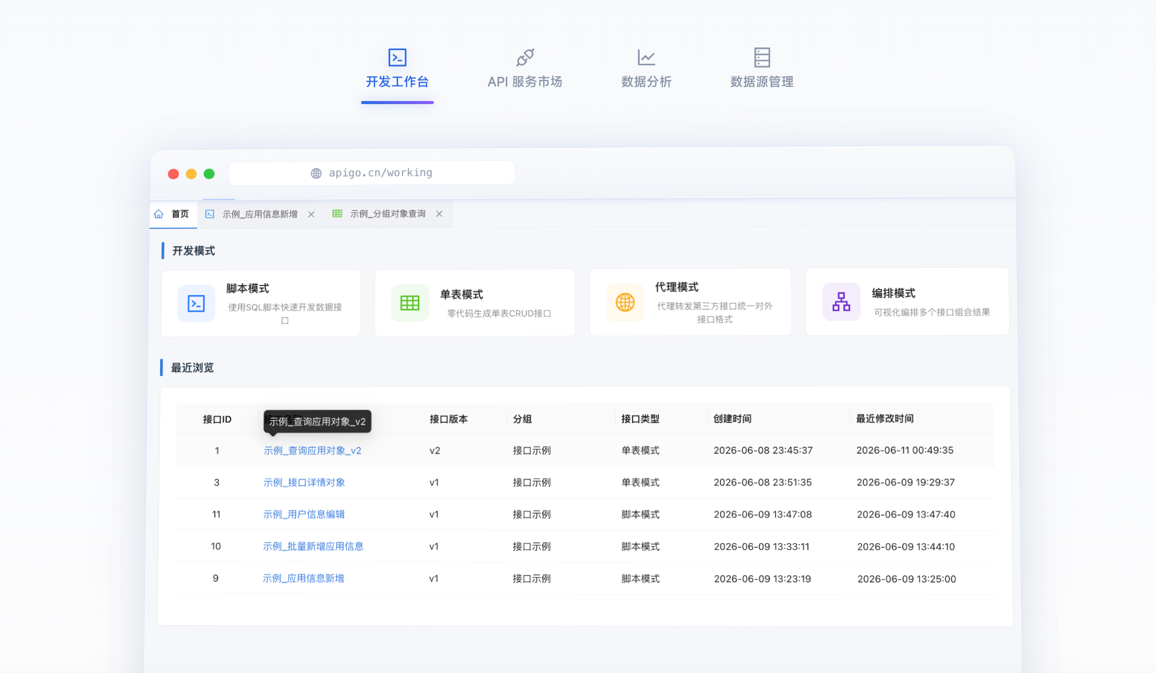1156x673 pixels.
Task: Click 使用SQL脚本快速开发数据接口 description
Action: coord(285,314)
